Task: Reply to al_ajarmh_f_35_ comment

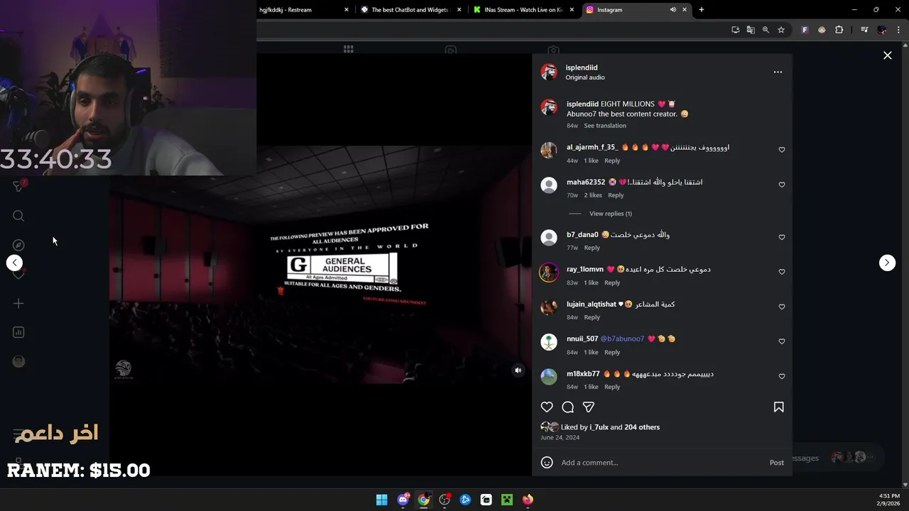Action: pyautogui.click(x=612, y=161)
